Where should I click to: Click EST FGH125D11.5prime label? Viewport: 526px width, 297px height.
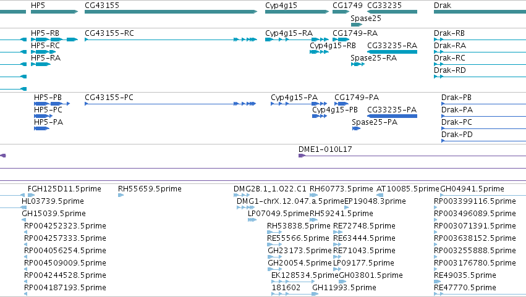click(64, 189)
